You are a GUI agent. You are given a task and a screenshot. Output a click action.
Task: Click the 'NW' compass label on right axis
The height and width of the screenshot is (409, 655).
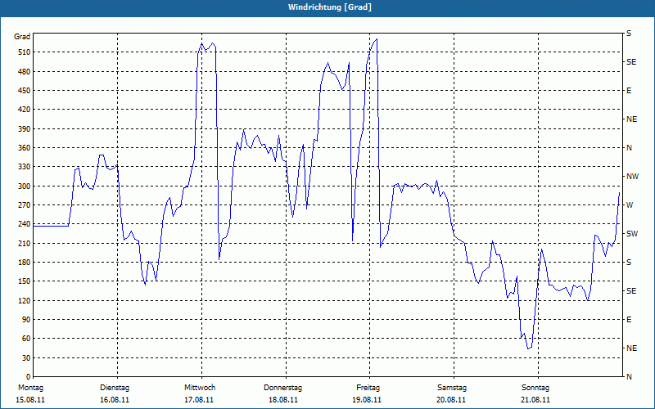(x=633, y=177)
